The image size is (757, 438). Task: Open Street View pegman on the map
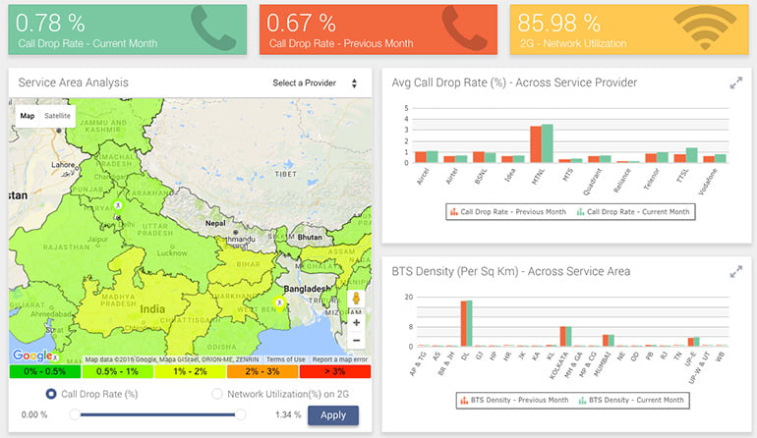tap(356, 299)
